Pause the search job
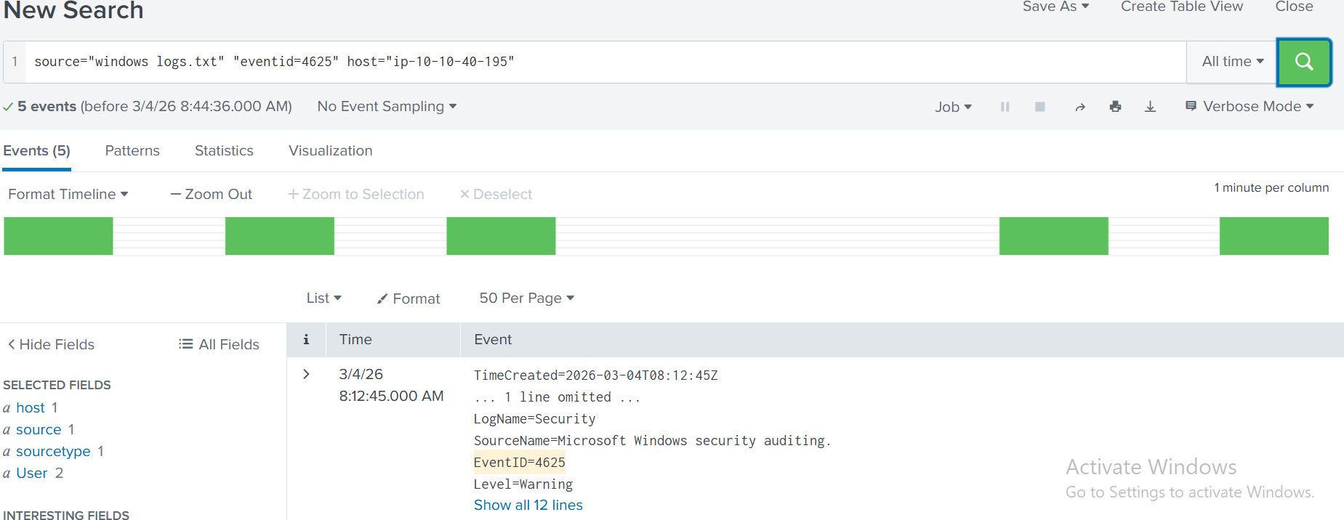The width and height of the screenshot is (1344, 520). point(1005,107)
